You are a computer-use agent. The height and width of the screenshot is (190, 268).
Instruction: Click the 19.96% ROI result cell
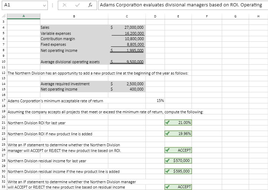(178, 134)
